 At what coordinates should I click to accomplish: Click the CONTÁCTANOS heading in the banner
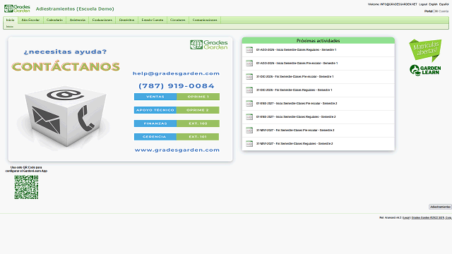tap(66, 66)
